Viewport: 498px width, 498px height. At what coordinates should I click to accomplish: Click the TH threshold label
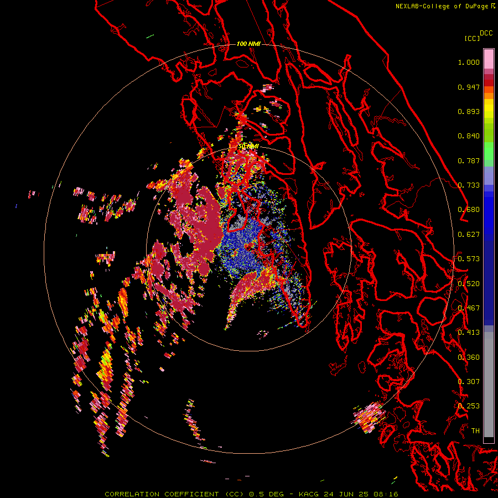[475, 431]
